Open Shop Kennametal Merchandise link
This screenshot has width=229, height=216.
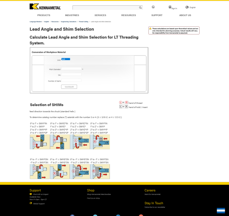[99, 194]
